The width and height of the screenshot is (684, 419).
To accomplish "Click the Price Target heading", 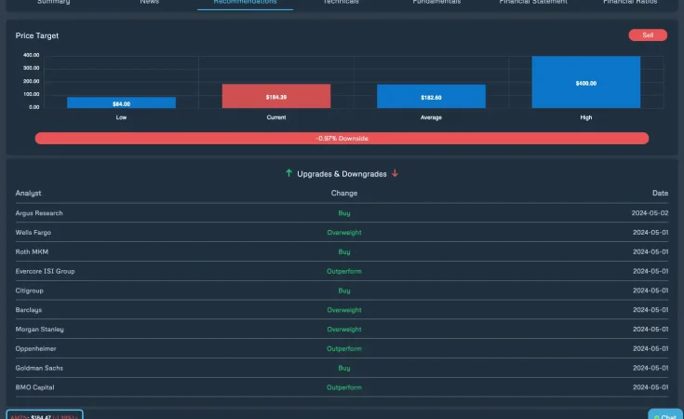I will tap(37, 35).
